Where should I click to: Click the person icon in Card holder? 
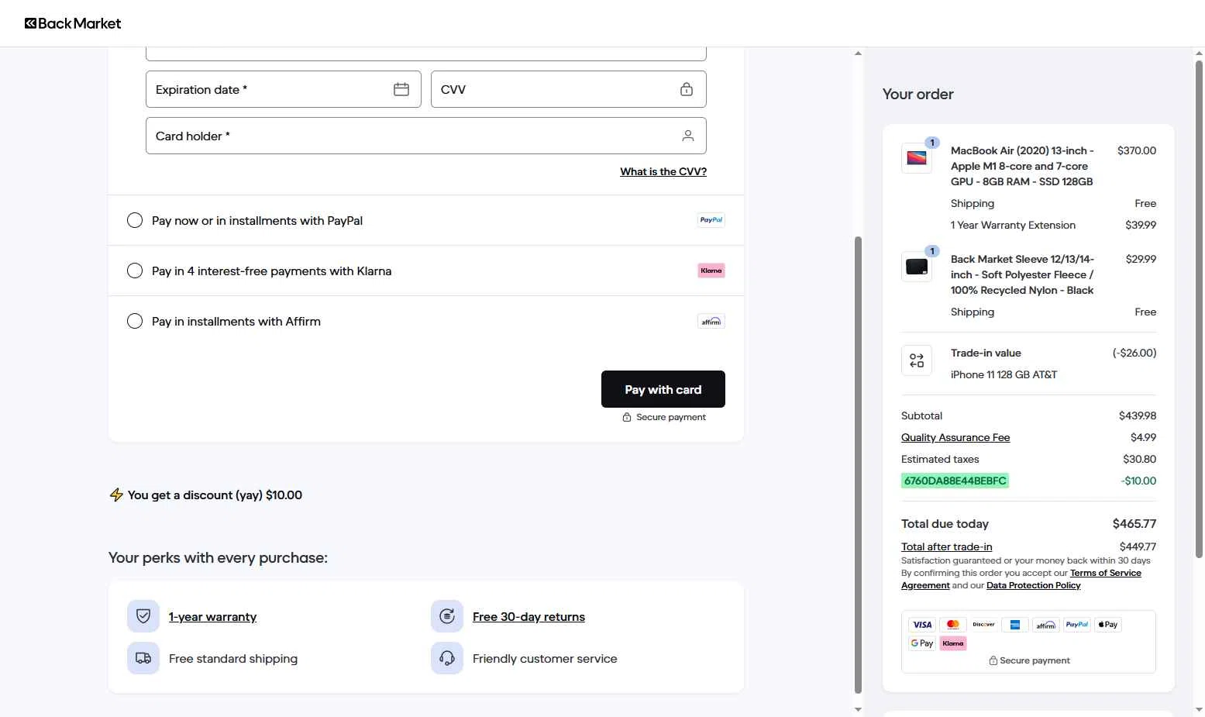688,136
